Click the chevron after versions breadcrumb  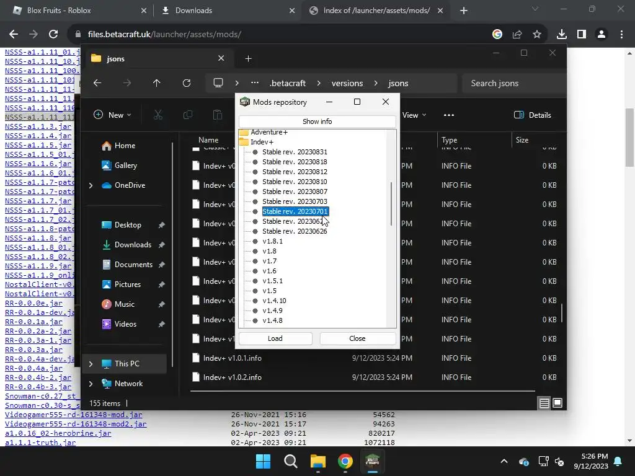pyautogui.click(x=376, y=83)
